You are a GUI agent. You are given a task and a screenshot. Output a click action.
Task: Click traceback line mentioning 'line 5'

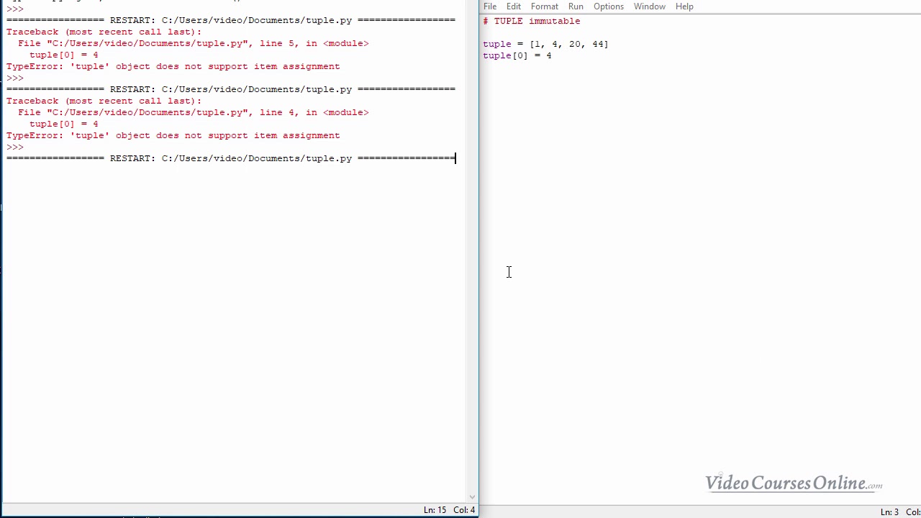pyautogui.click(x=194, y=43)
